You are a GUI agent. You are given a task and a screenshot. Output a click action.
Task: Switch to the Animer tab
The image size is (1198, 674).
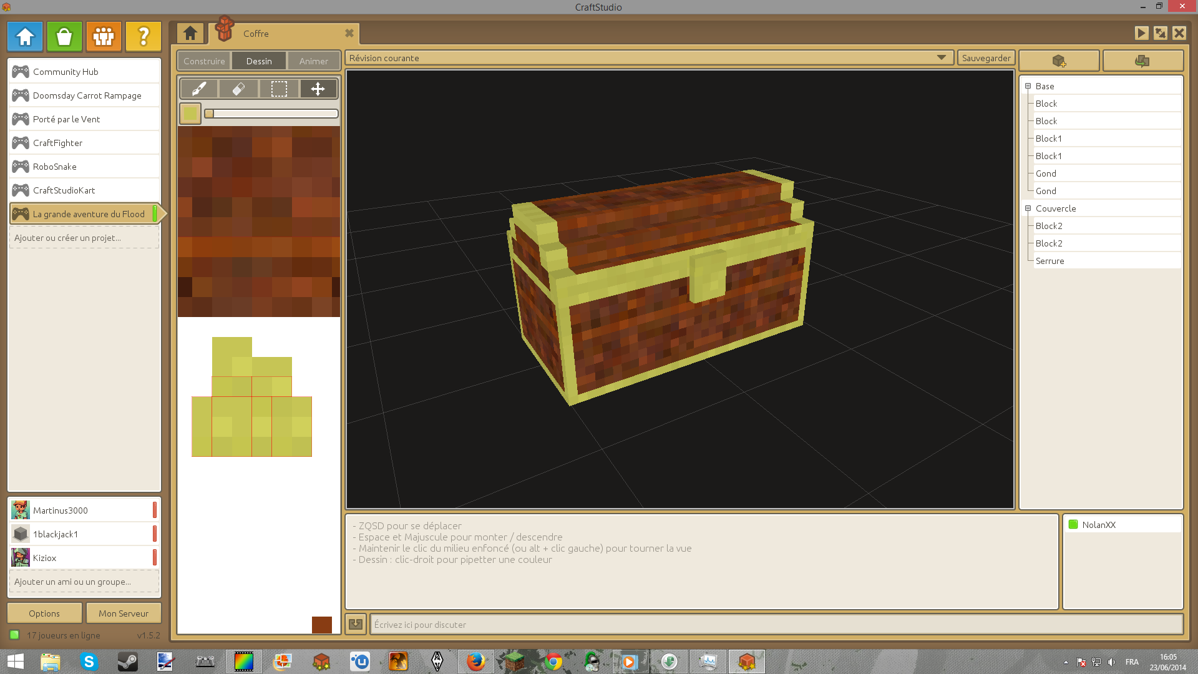coord(313,61)
